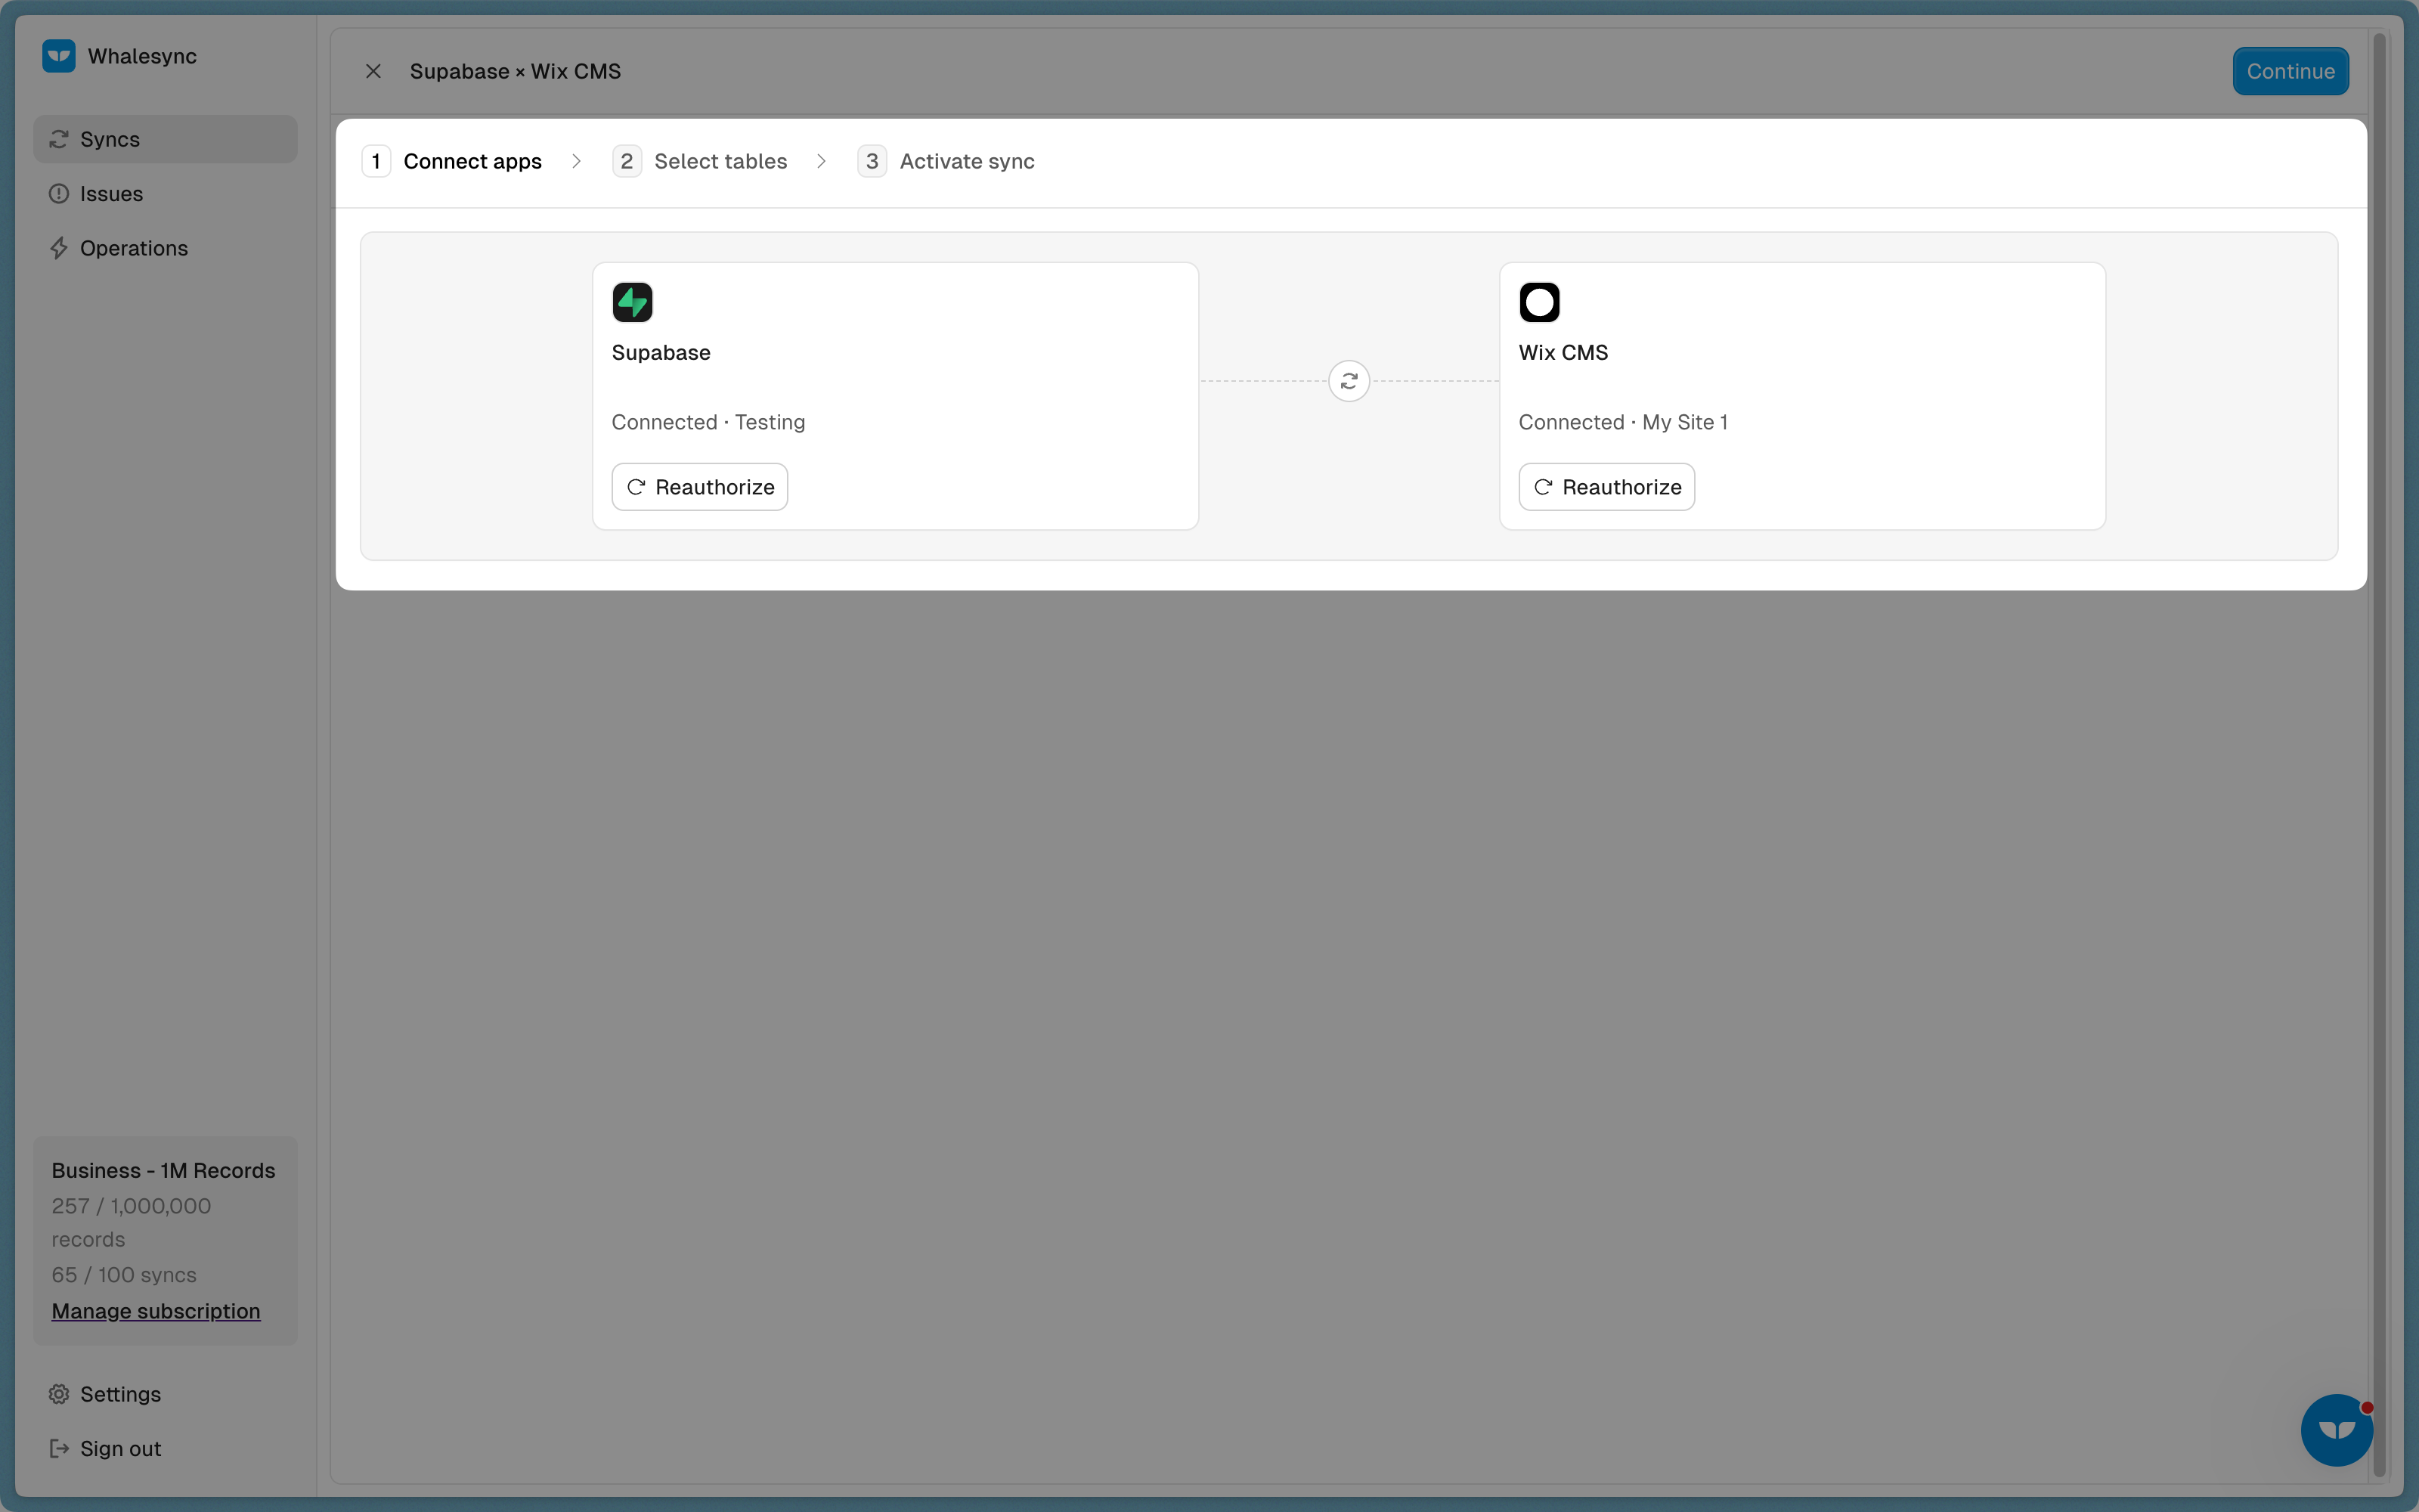Click the step number 2 badge
2419x1512 pixels.
tap(627, 161)
